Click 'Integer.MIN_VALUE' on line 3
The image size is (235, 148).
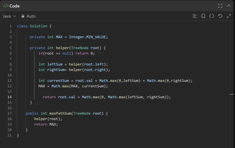87,37
